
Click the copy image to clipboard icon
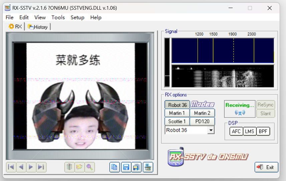click(114, 167)
